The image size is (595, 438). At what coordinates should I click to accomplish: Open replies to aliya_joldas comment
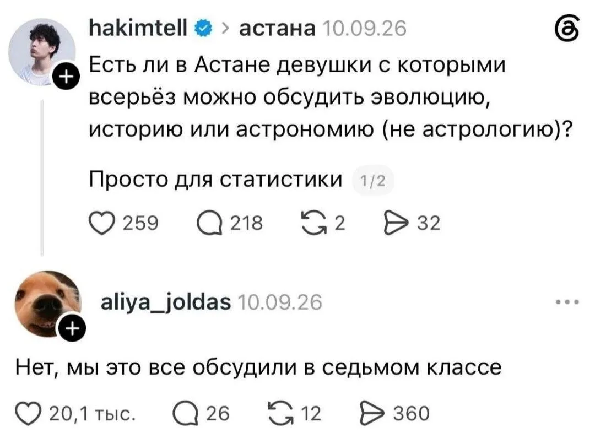(x=186, y=413)
